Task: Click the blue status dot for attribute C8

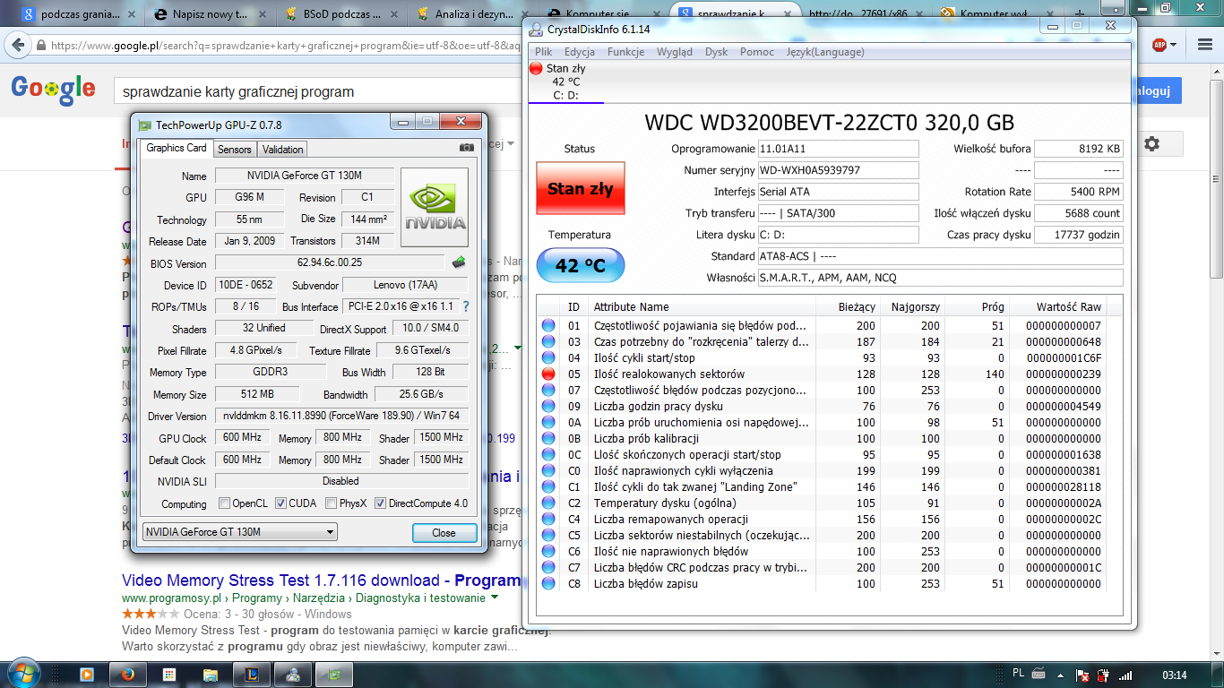Action: (548, 583)
